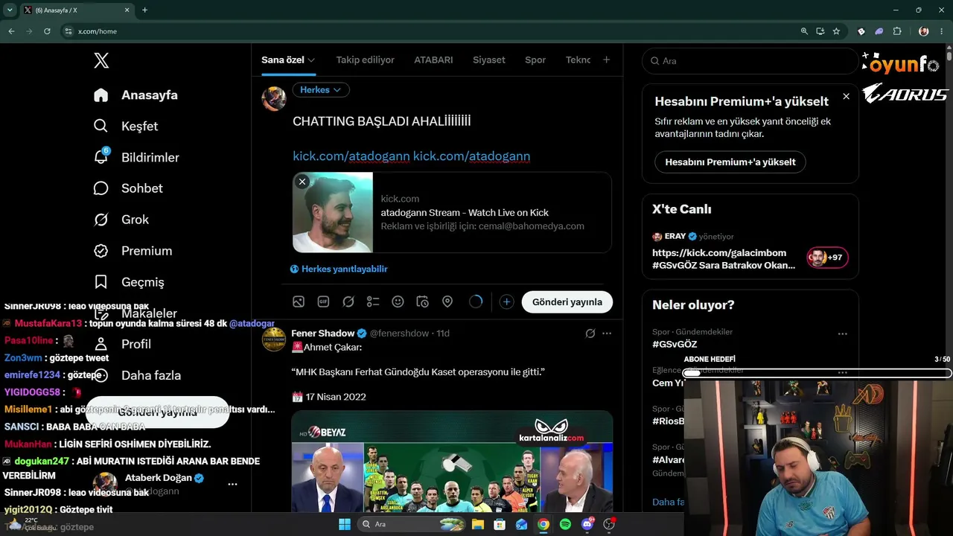Open account menu dots beside Ataberk Doğan
The height and width of the screenshot is (536, 953).
click(x=232, y=484)
